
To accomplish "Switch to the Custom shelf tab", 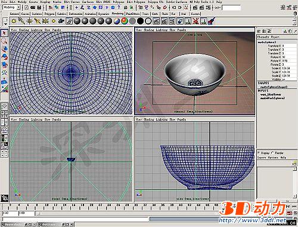I will coord(195,14).
